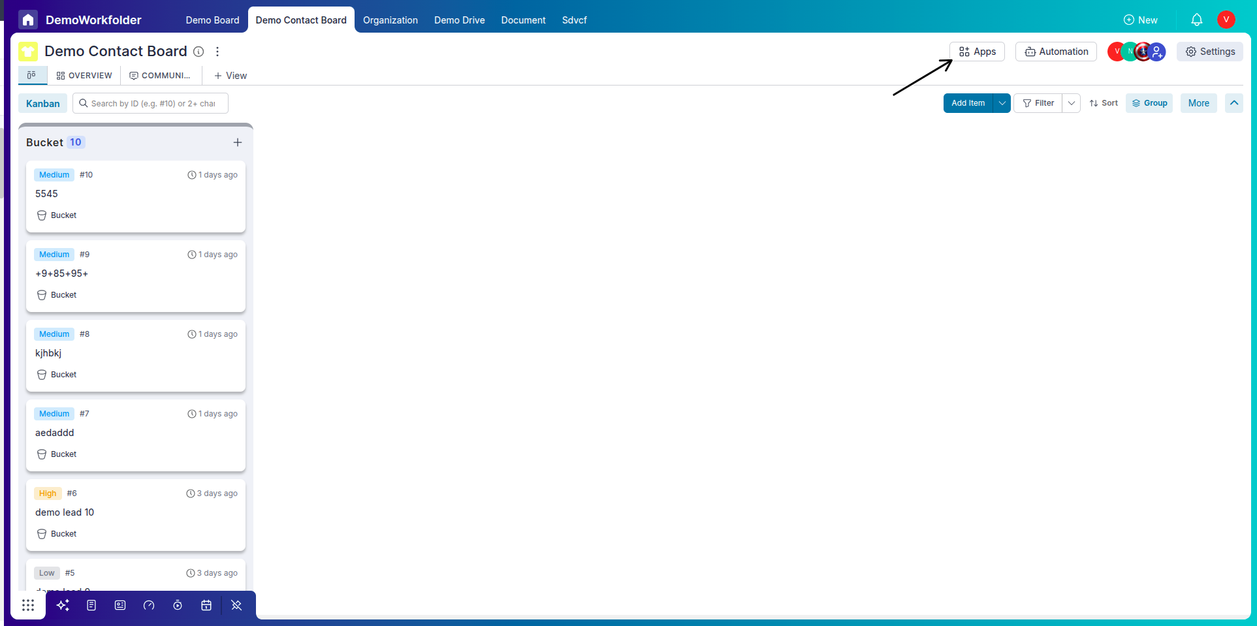
Task: Open the nine-dot app grid launcher
Action: 28,605
